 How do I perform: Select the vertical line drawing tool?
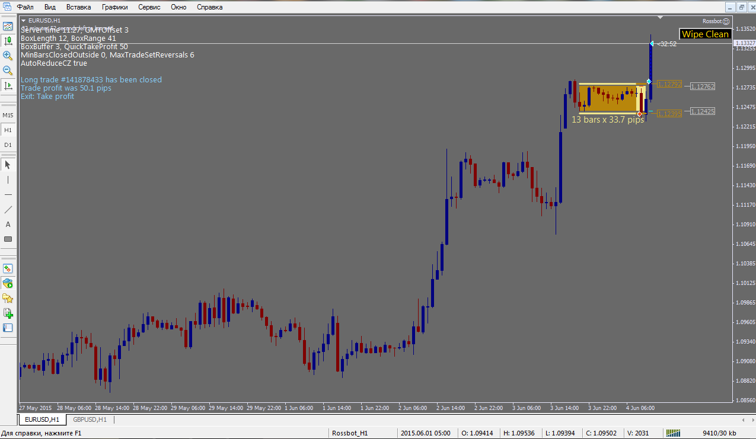coord(8,180)
